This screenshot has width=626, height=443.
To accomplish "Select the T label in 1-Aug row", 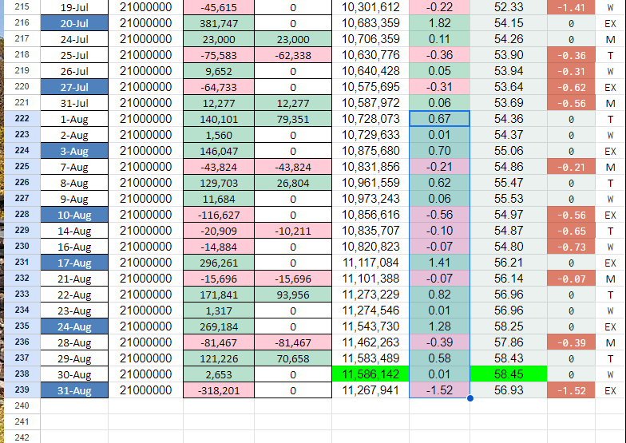I will click(x=610, y=119).
